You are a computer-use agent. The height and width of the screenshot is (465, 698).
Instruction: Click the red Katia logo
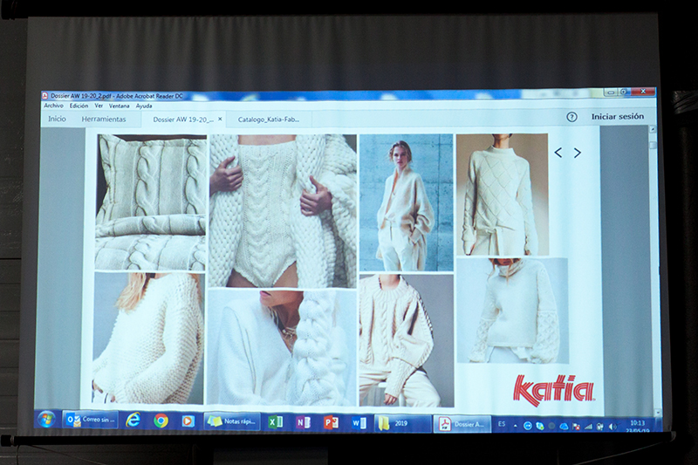coord(553,389)
